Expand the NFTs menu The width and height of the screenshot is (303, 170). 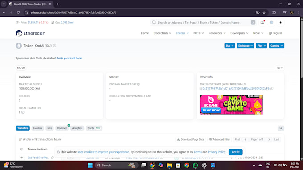(x=198, y=33)
